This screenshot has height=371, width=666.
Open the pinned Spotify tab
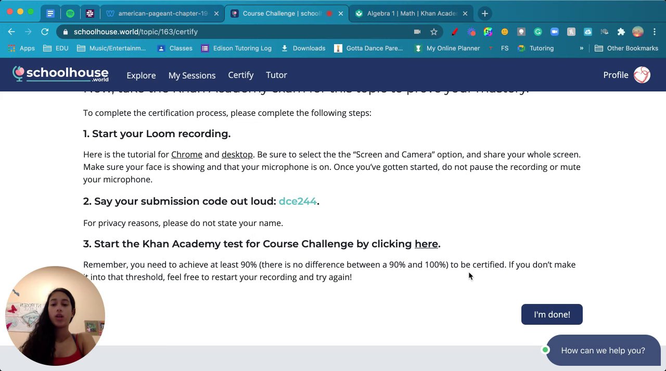70,14
